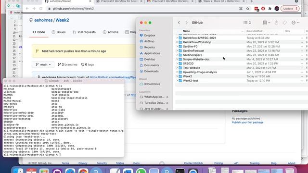Go forward in the Finder GitHub window
This screenshot has height=173, width=308.
click(x=186, y=23)
